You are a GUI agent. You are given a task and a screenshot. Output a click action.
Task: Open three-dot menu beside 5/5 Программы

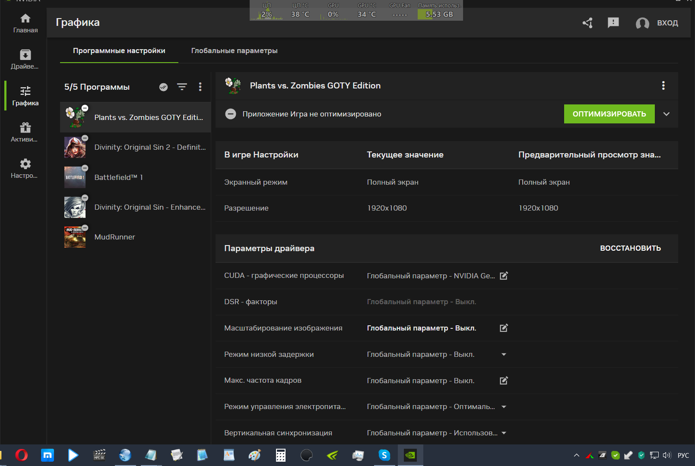click(x=200, y=87)
